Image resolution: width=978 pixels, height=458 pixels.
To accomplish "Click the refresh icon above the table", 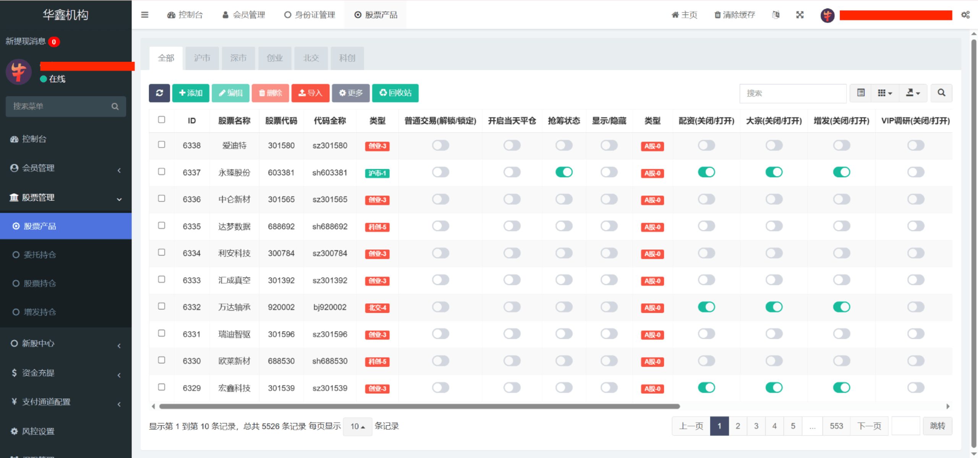I will pos(159,93).
